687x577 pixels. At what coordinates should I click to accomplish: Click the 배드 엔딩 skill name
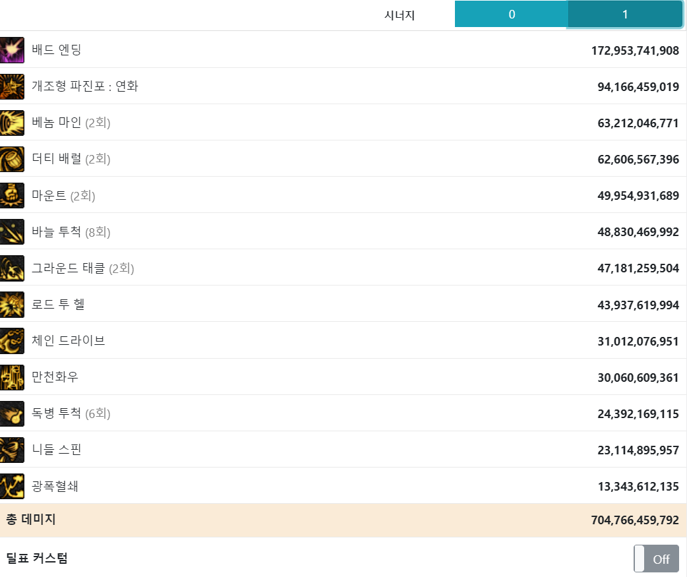click(57, 49)
